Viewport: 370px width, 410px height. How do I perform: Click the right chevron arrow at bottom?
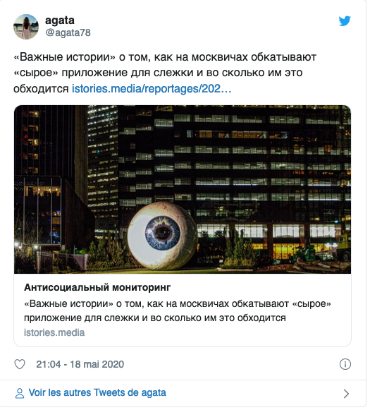346,393
